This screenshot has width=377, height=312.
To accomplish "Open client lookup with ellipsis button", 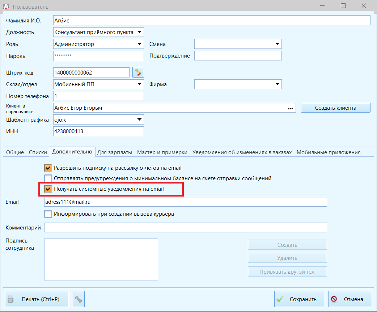I will 290,108.
